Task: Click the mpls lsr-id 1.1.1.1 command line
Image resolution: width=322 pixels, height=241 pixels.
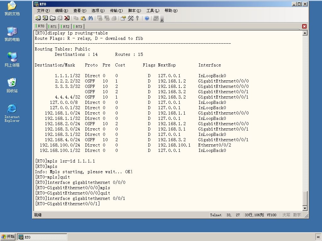Action: (65, 161)
